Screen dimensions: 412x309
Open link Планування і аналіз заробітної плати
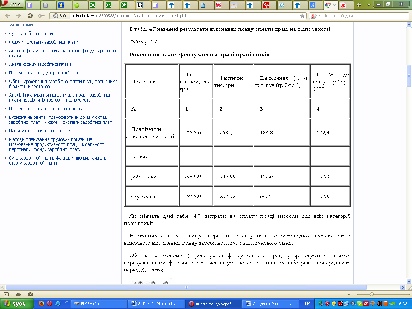point(46,108)
